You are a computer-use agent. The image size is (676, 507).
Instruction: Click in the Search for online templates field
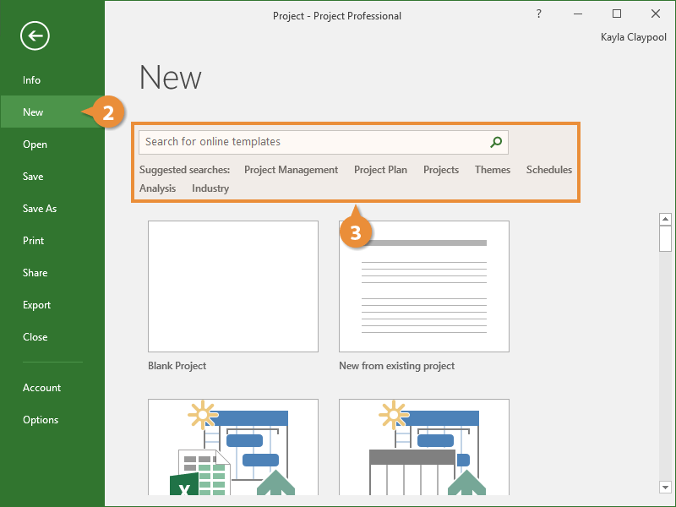(x=313, y=142)
